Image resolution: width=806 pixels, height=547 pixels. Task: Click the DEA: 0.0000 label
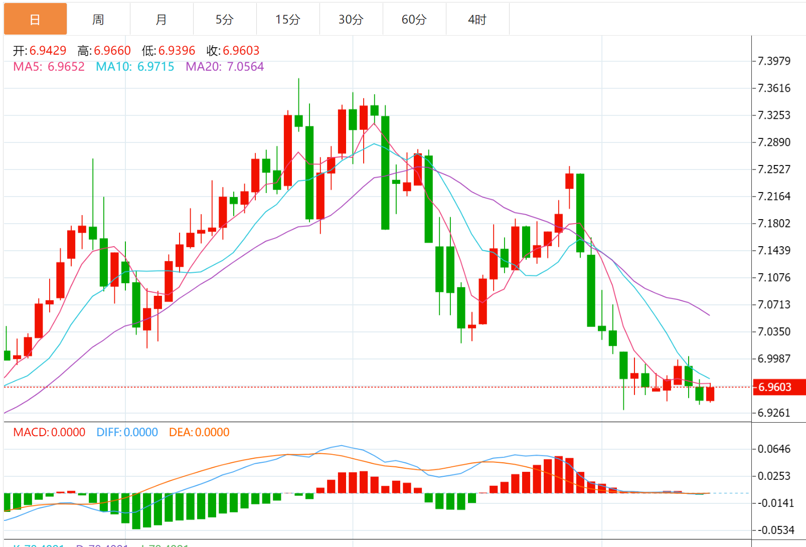199,432
